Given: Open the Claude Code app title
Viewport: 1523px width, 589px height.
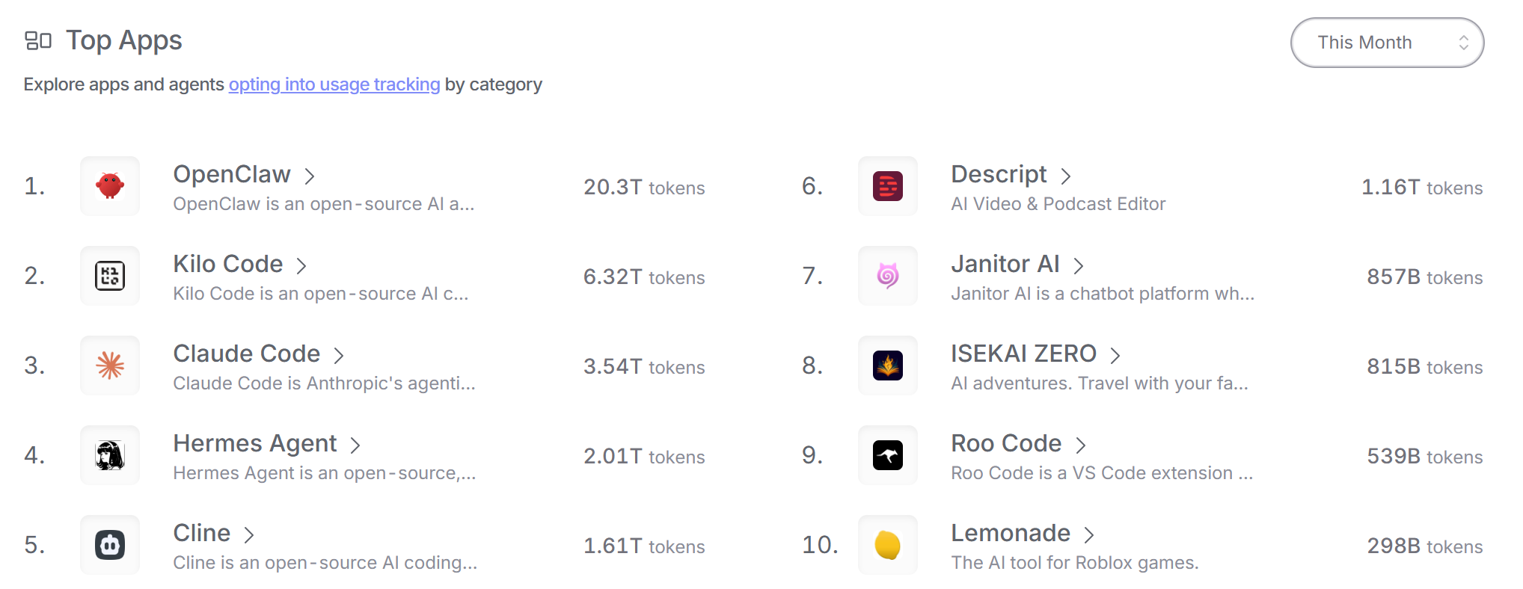Looking at the screenshot, I should [x=246, y=354].
